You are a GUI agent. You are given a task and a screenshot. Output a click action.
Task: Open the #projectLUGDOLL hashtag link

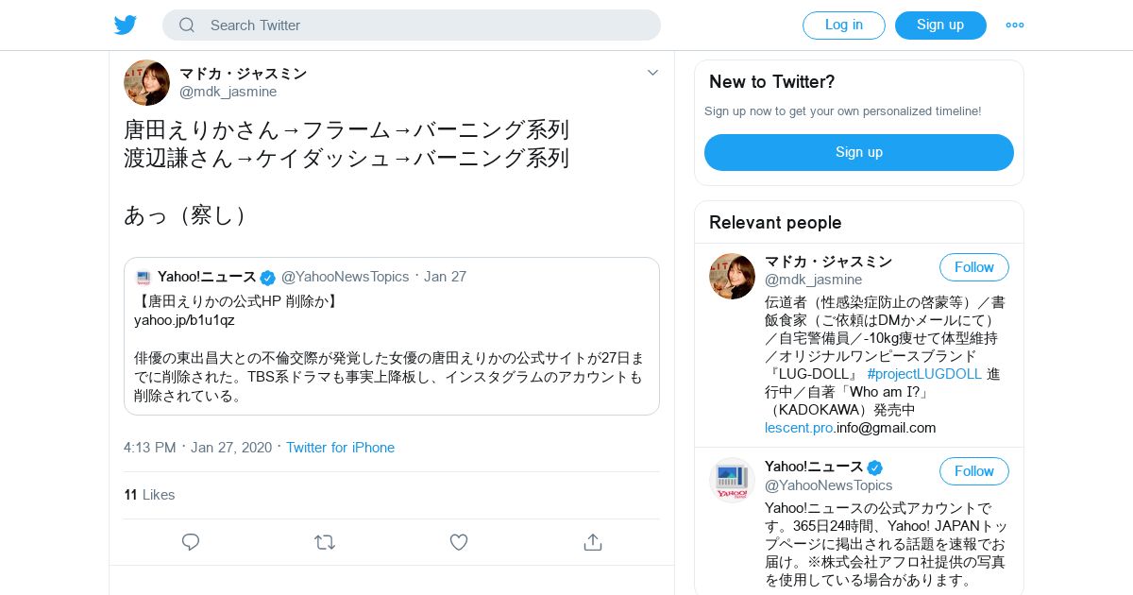(x=923, y=374)
